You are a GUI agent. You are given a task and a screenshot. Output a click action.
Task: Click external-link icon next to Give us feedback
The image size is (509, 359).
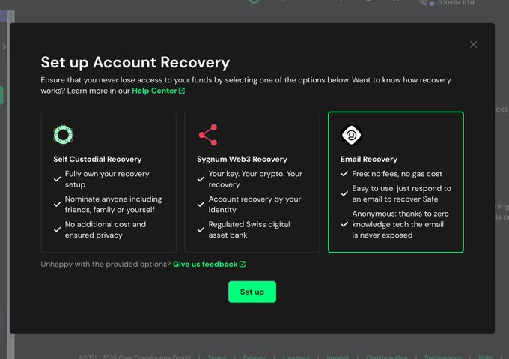coord(243,264)
